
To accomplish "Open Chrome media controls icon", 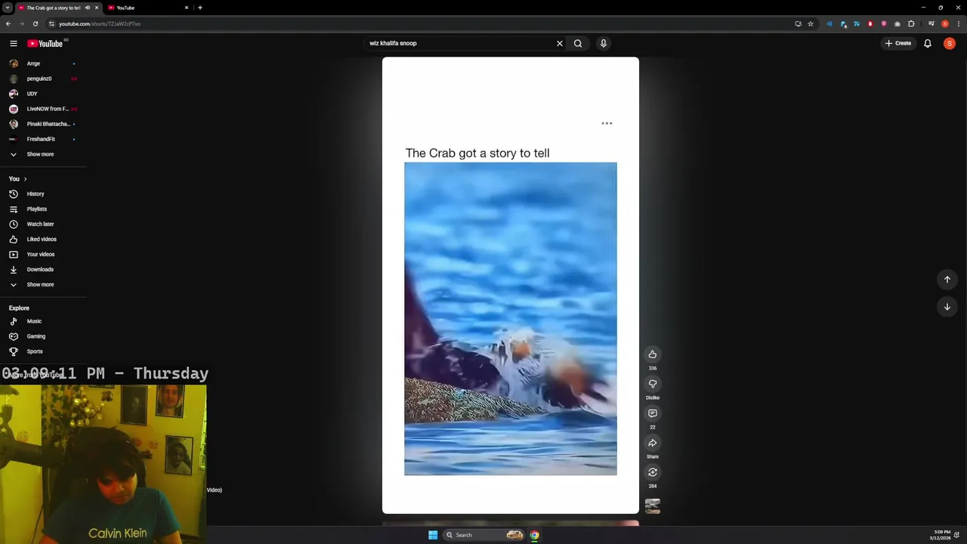I will point(931,23).
